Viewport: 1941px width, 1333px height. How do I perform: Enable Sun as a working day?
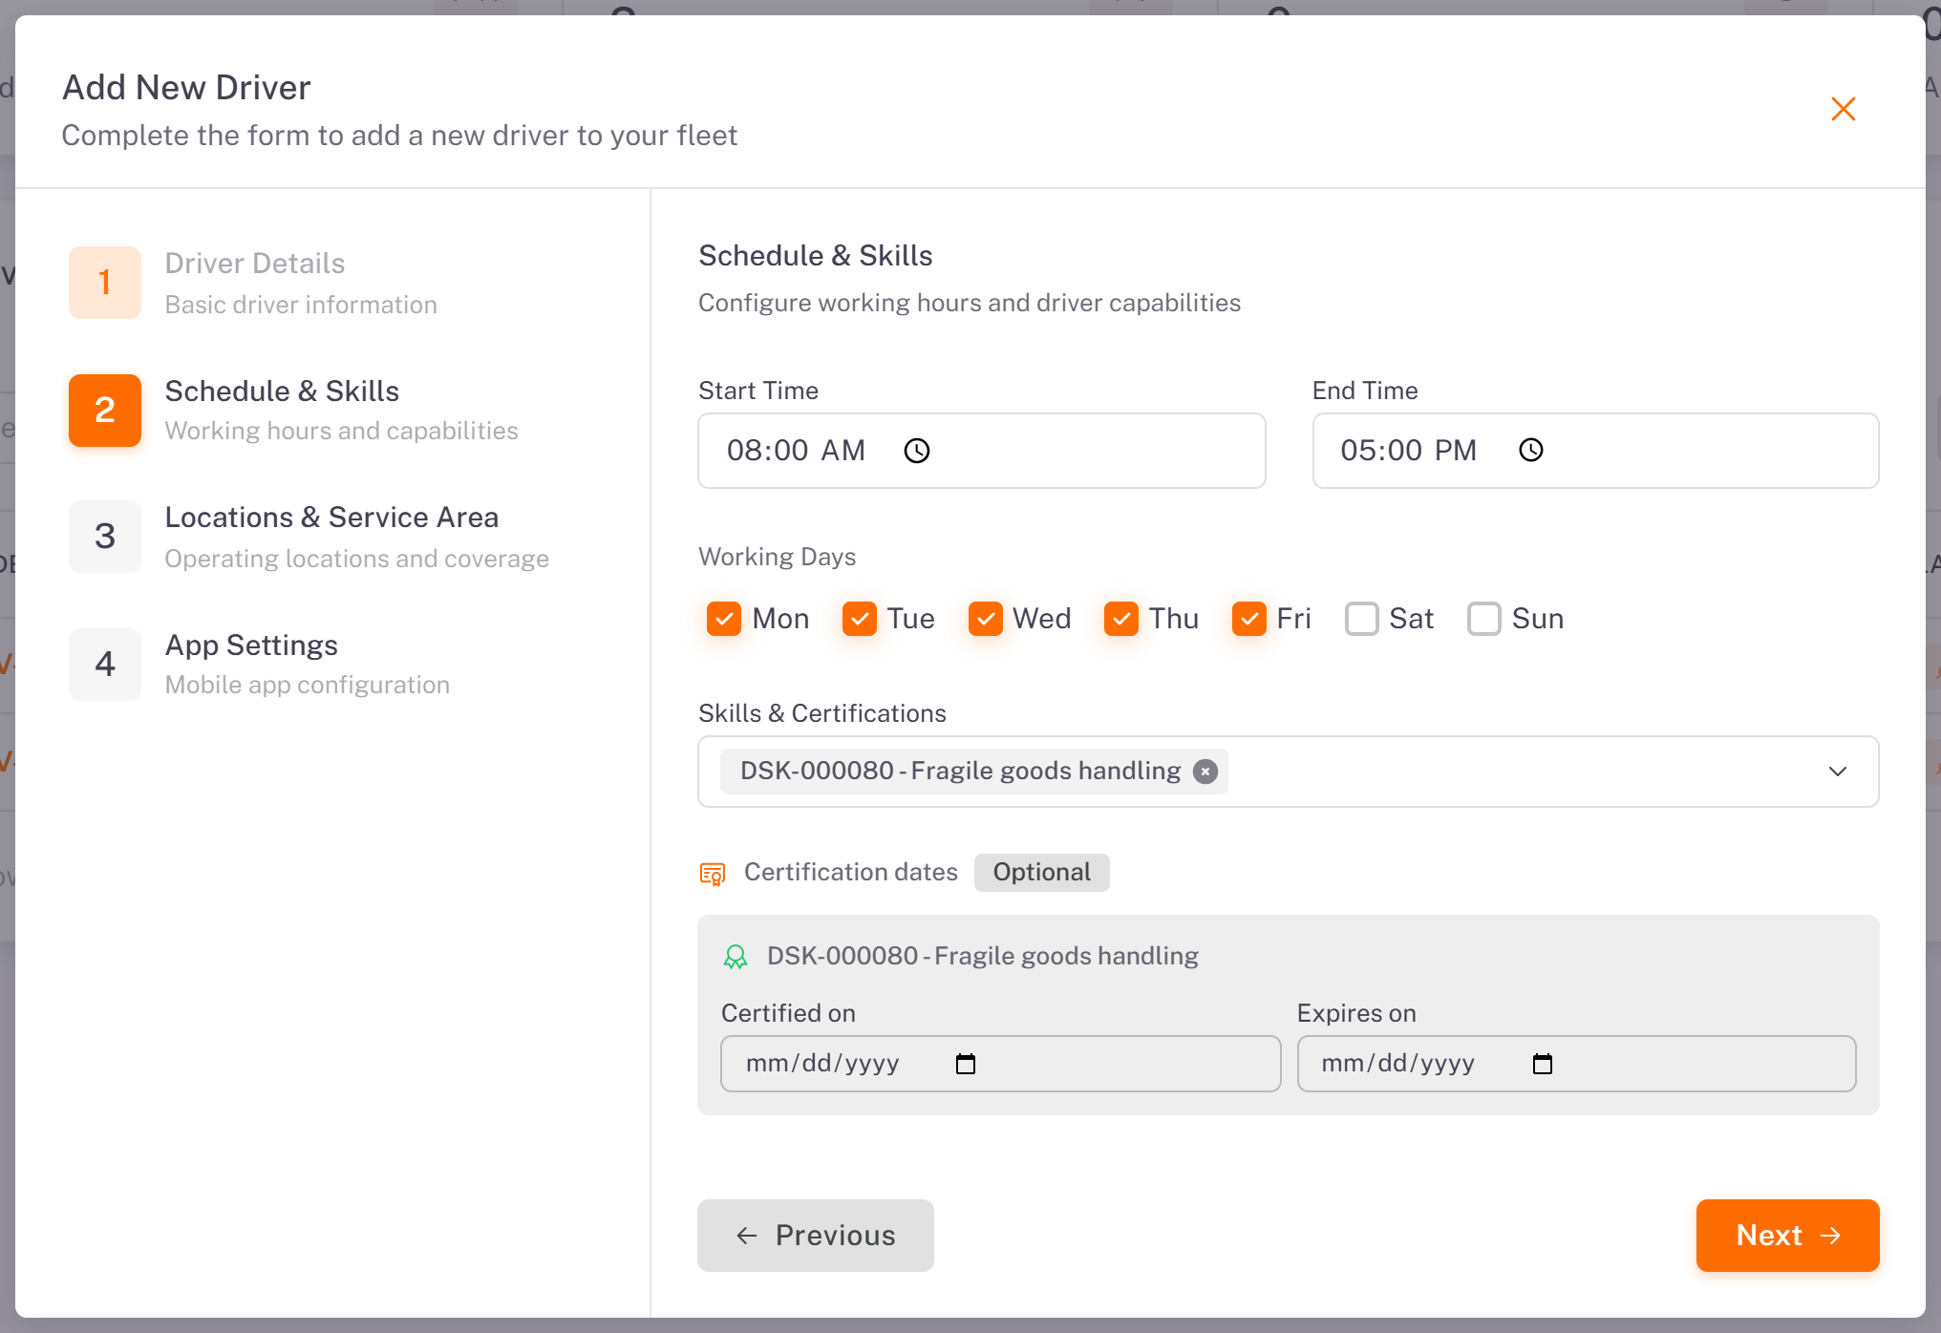pyautogui.click(x=1484, y=619)
